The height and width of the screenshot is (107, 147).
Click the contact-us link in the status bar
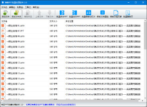51,105
